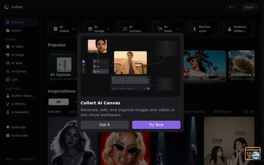Click the AI Tools sidebar icon
This screenshot has width=264, height=165.
[8, 63]
